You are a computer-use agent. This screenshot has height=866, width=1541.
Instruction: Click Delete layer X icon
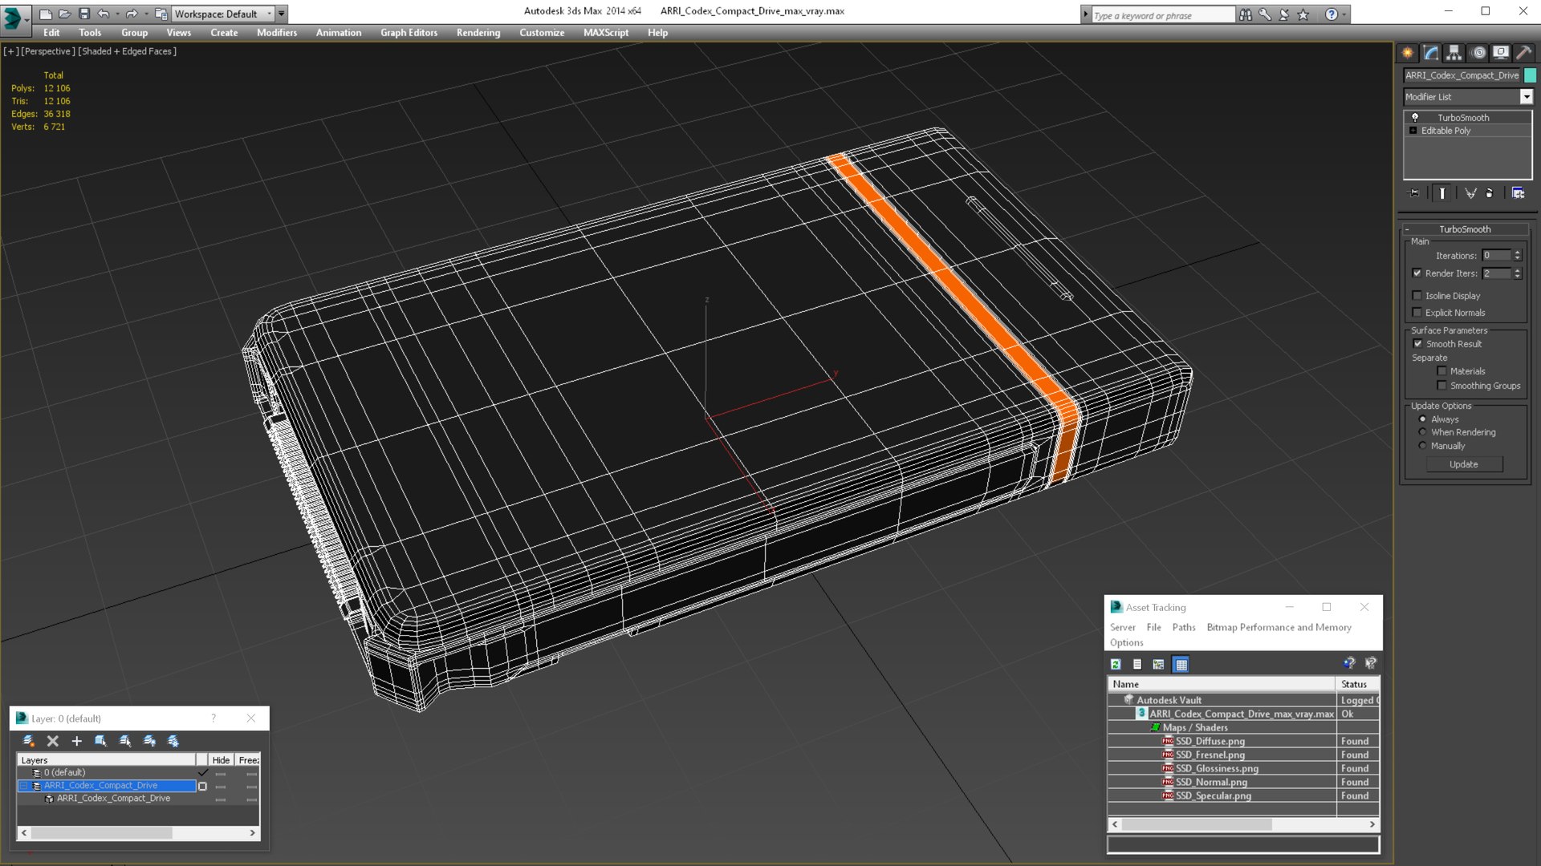point(53,741)
